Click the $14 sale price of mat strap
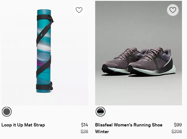This screenshot has height=139, width=187. (x=84, y=125)
